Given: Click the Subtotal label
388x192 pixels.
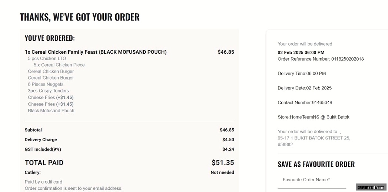Looking at the screenshot, I should tap(33, 130).
